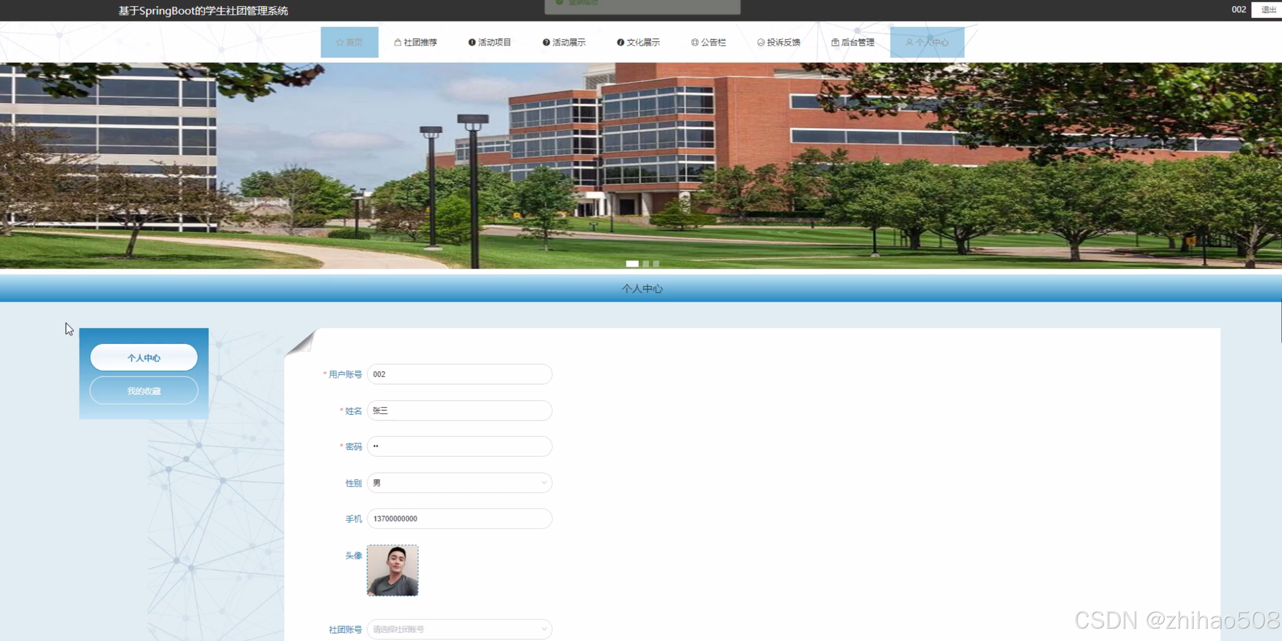Expand the 社团账号 club account dropdown
This screenshot has height=641, width=1282.
(x=459, y=629)
